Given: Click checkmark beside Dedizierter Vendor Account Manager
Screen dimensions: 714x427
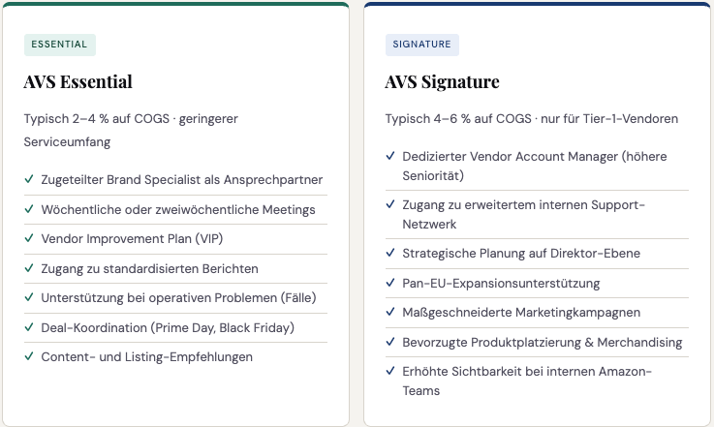Looking at the screenshot, I should point(390,156).
